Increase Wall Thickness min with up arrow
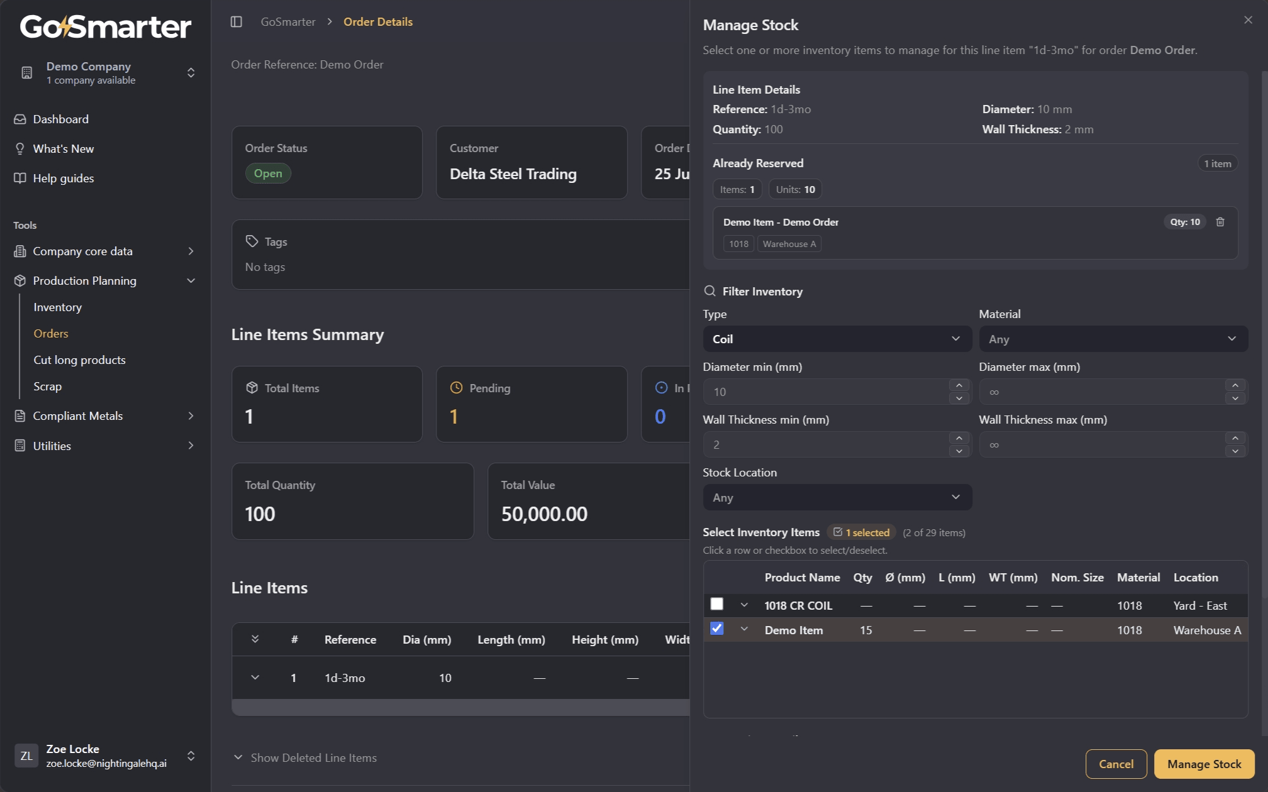 point(959,438)
